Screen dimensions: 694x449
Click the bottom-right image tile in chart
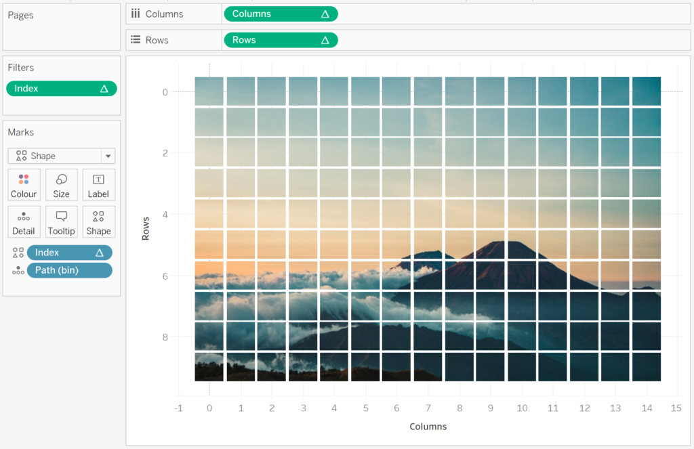tap(647, 367)
